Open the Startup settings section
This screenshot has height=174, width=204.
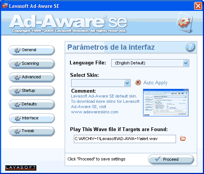coord(31,90)
